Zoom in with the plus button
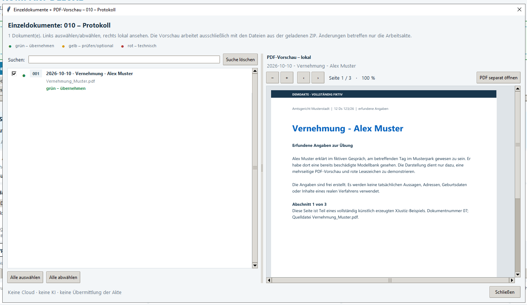Viewport: 527px width, 305px height. pyautogui.click(x=287, y=78)
